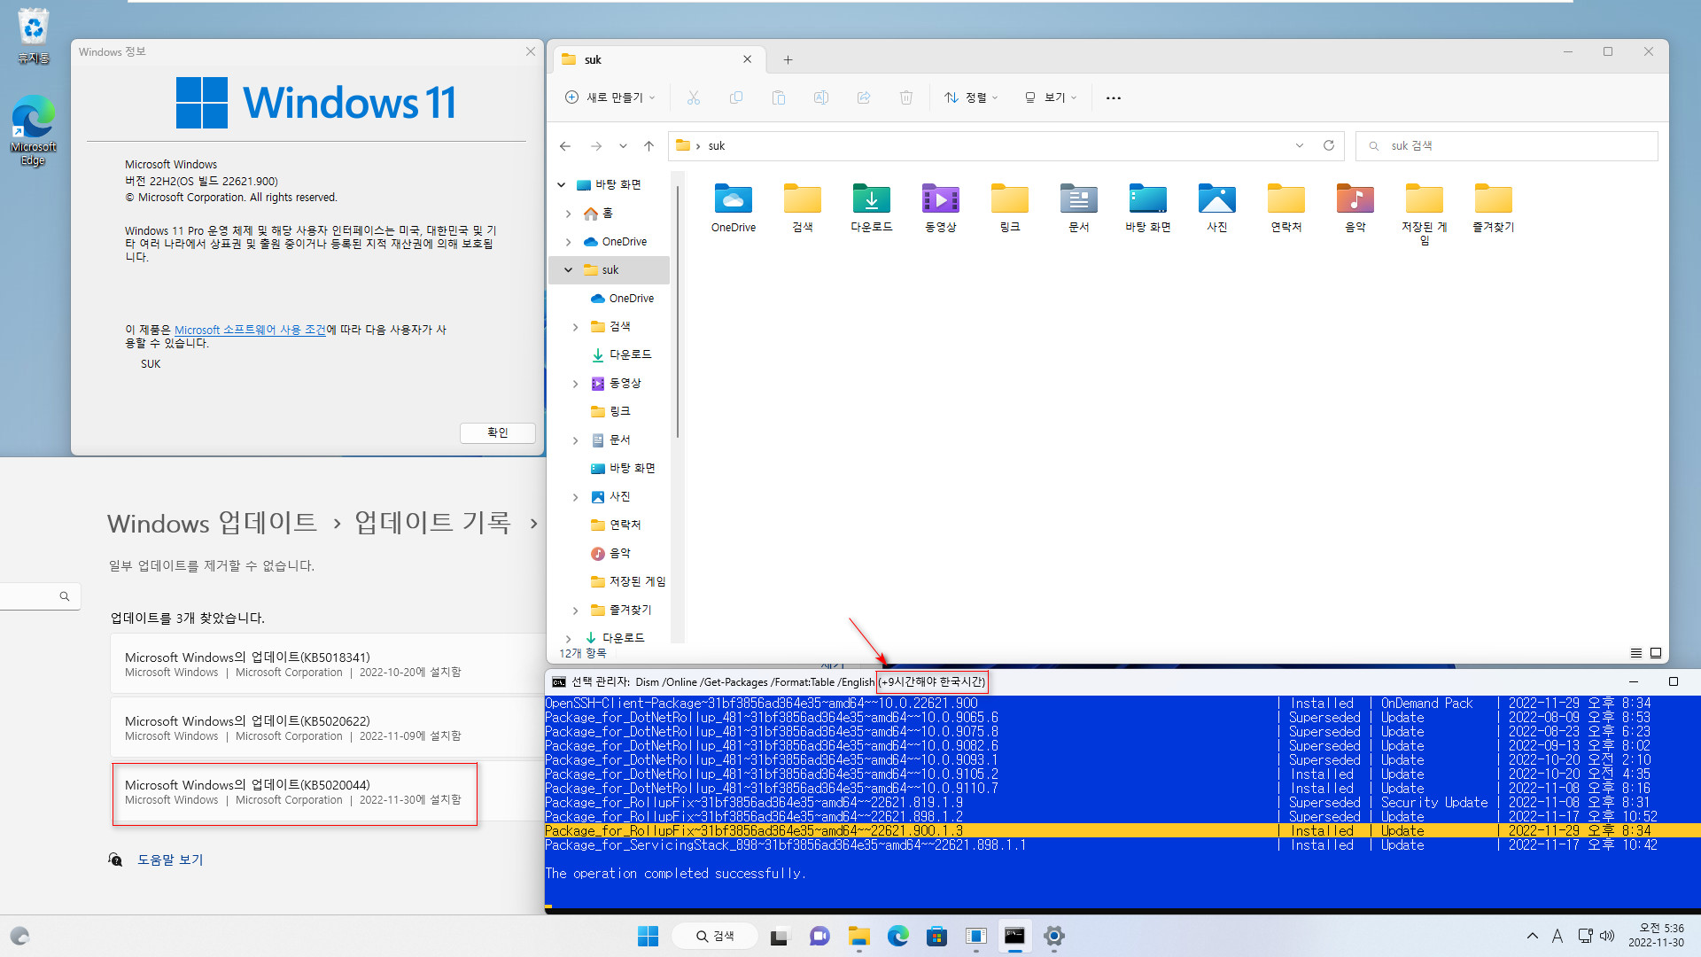Image resolution: width=1701 pixels, height=957 pixels.
Task: Select 연락처 in navigation tree
Action: pos(625,525)
